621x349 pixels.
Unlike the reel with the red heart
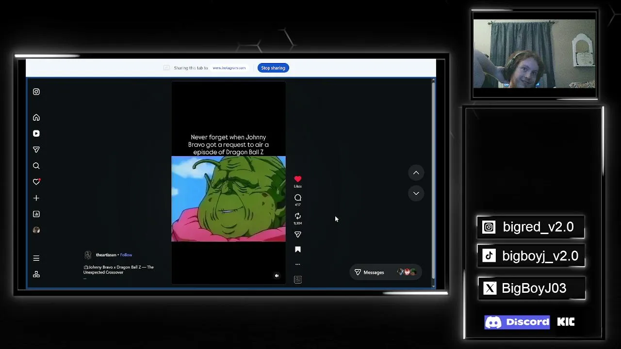click(298, 179)
